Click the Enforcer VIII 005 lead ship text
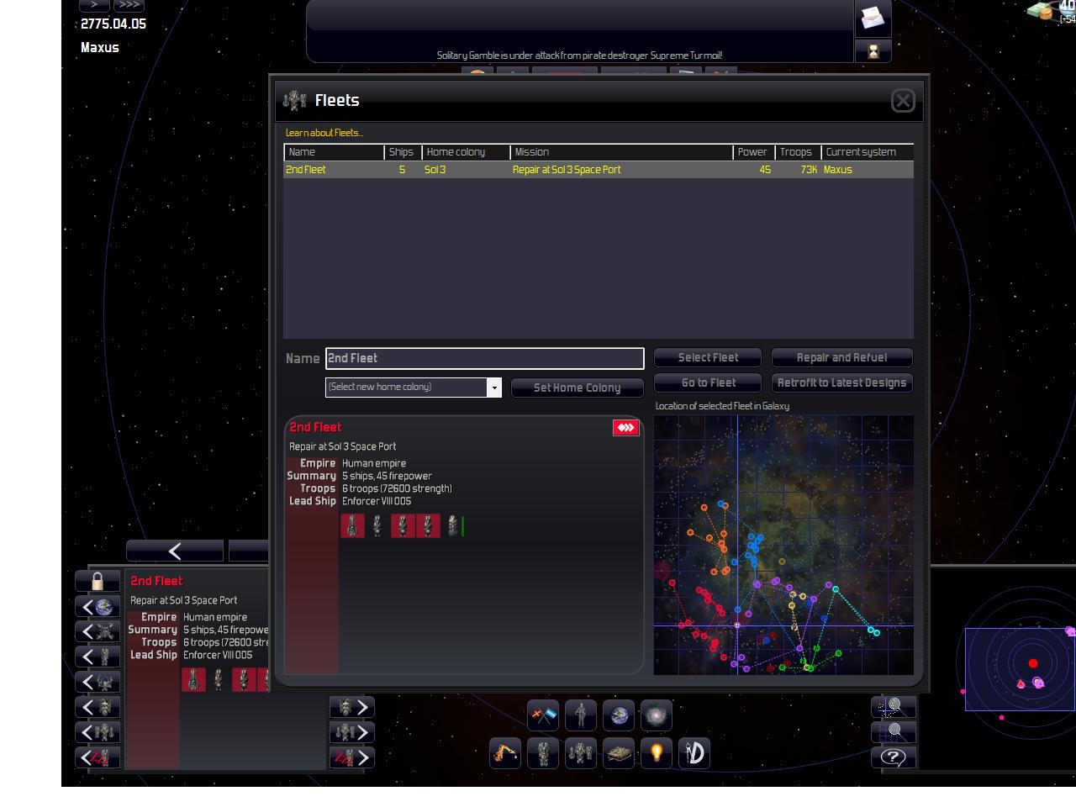Screen dimensions: 1076x807 click(377, 501)
